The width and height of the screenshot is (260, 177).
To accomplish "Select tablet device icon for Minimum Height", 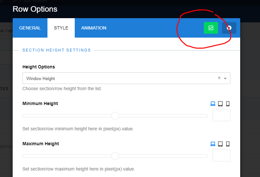I will [x=220, y=103].
